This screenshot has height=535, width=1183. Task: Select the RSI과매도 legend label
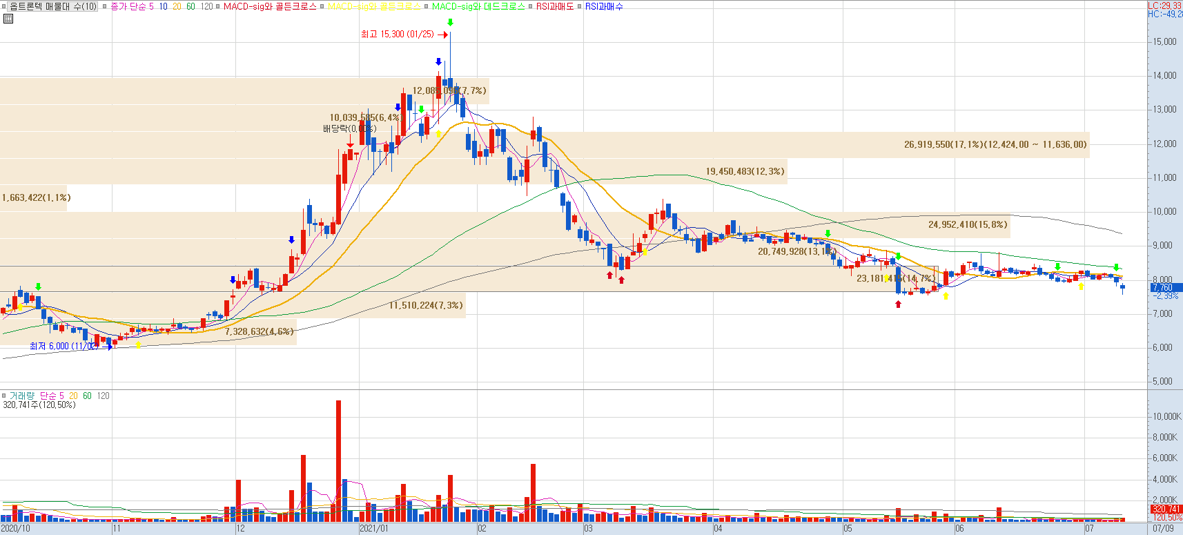click(x=555, y=6)
